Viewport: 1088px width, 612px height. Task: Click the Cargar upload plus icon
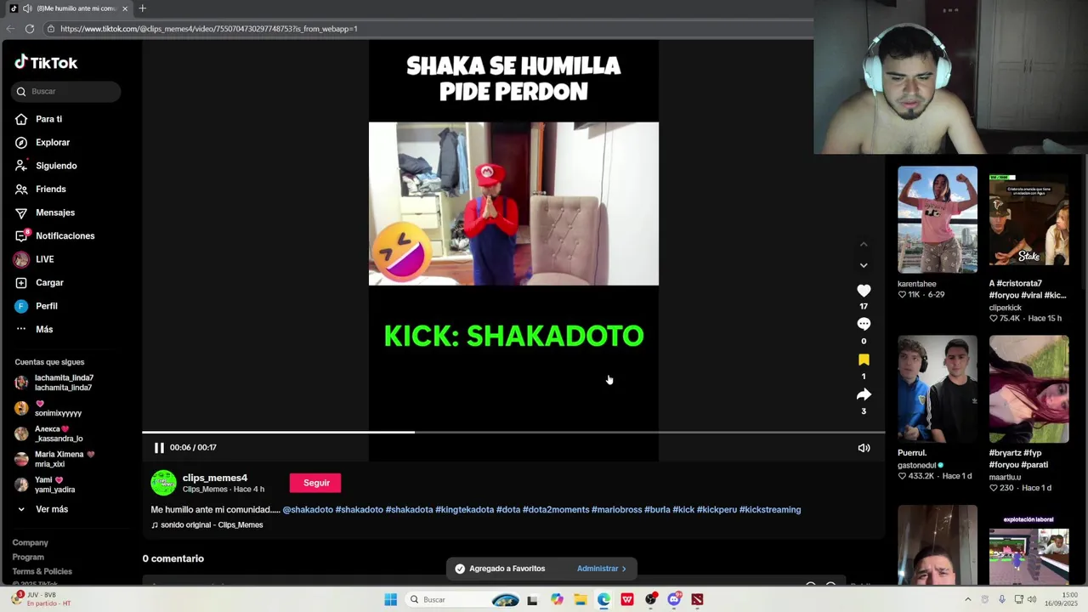(x=21, y=282)
